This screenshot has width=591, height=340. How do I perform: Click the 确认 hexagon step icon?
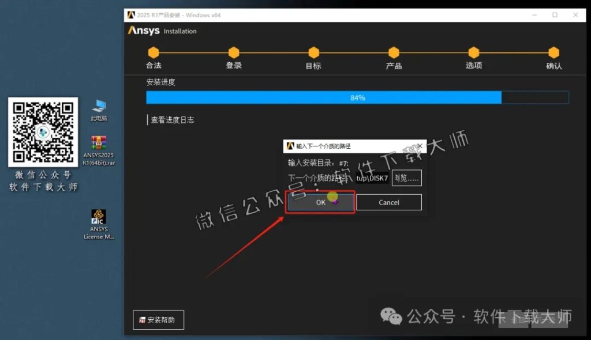click(553, 51)
